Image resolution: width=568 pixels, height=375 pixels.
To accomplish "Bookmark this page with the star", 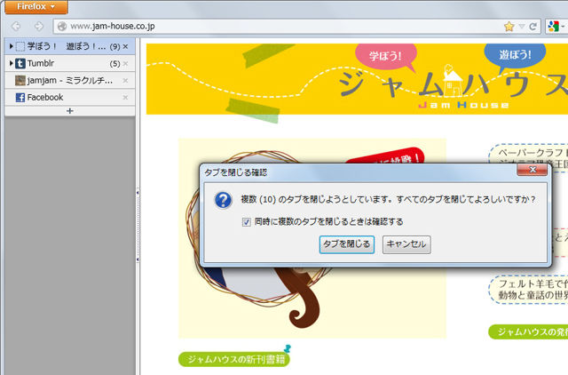I will [x=509, y=26].
